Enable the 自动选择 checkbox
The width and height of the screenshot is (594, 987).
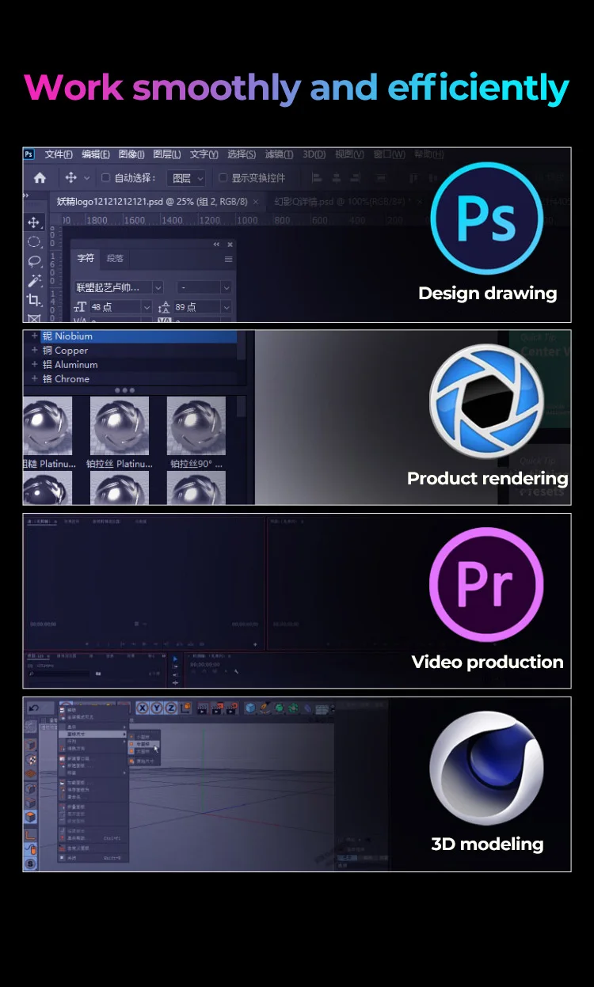tap(105, 178)
